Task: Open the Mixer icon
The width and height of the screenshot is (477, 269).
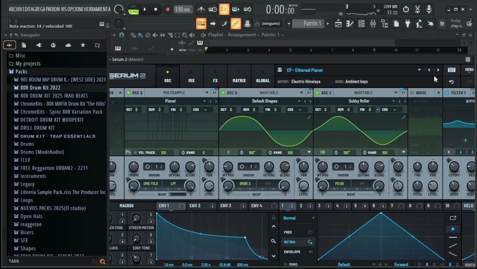Action: [373, 24]
